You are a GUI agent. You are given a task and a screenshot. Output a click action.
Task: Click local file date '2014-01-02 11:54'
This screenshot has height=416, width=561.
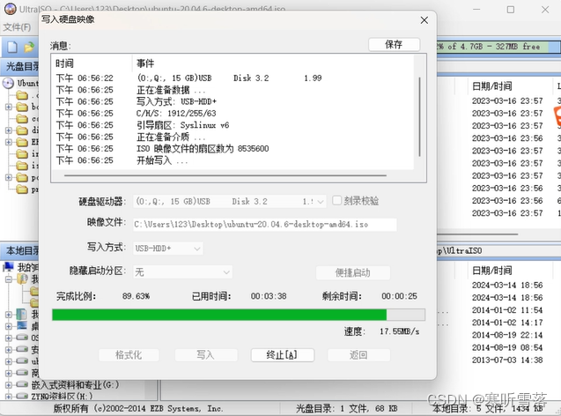(x=507, y=310)
